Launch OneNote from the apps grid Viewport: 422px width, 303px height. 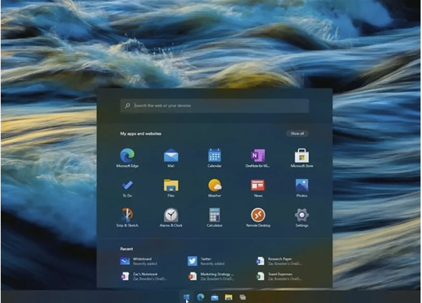(258, 155)
